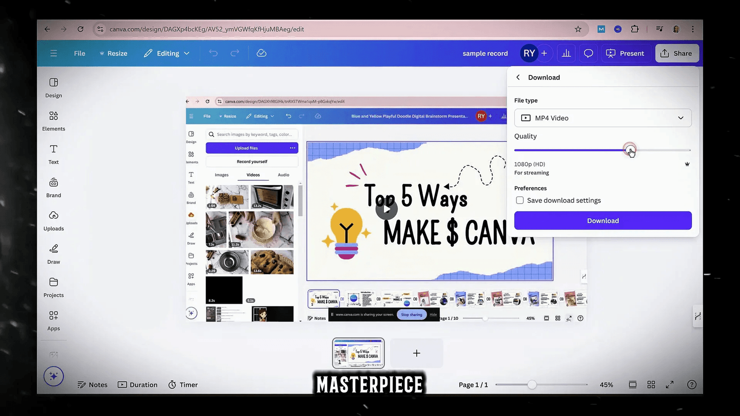The image size is (740, 416).
Task: Add collaborator with plus icon
Action: [x=544, y=53]
